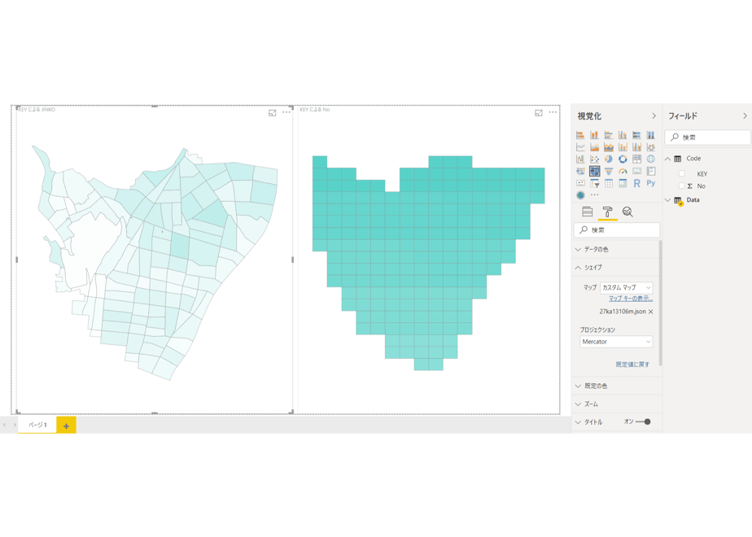
Task: Click the マップ キーの表示 link
Action: click(x=631, y=299)
